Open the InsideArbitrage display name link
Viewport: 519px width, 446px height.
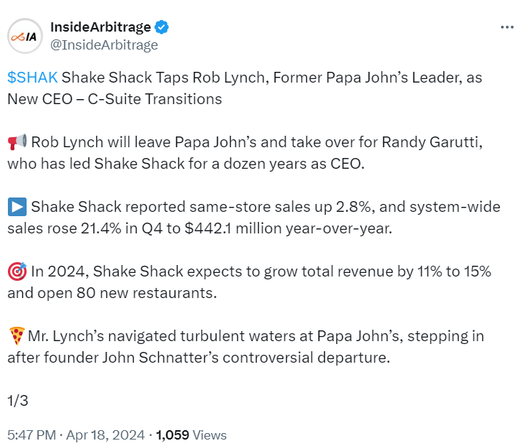coord(100,27)
